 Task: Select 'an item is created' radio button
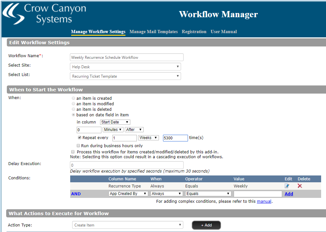pyautogui.click(x=73, y=98)
